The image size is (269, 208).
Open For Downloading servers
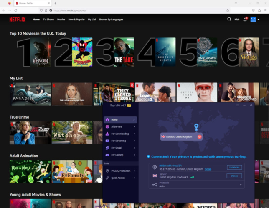[120, 134]
